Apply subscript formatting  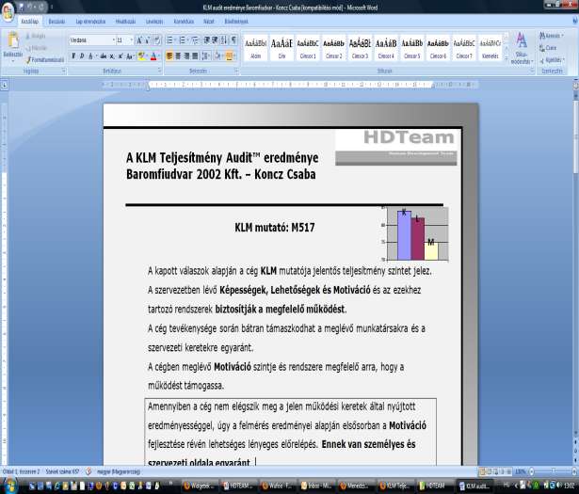[x=112, y=56]
